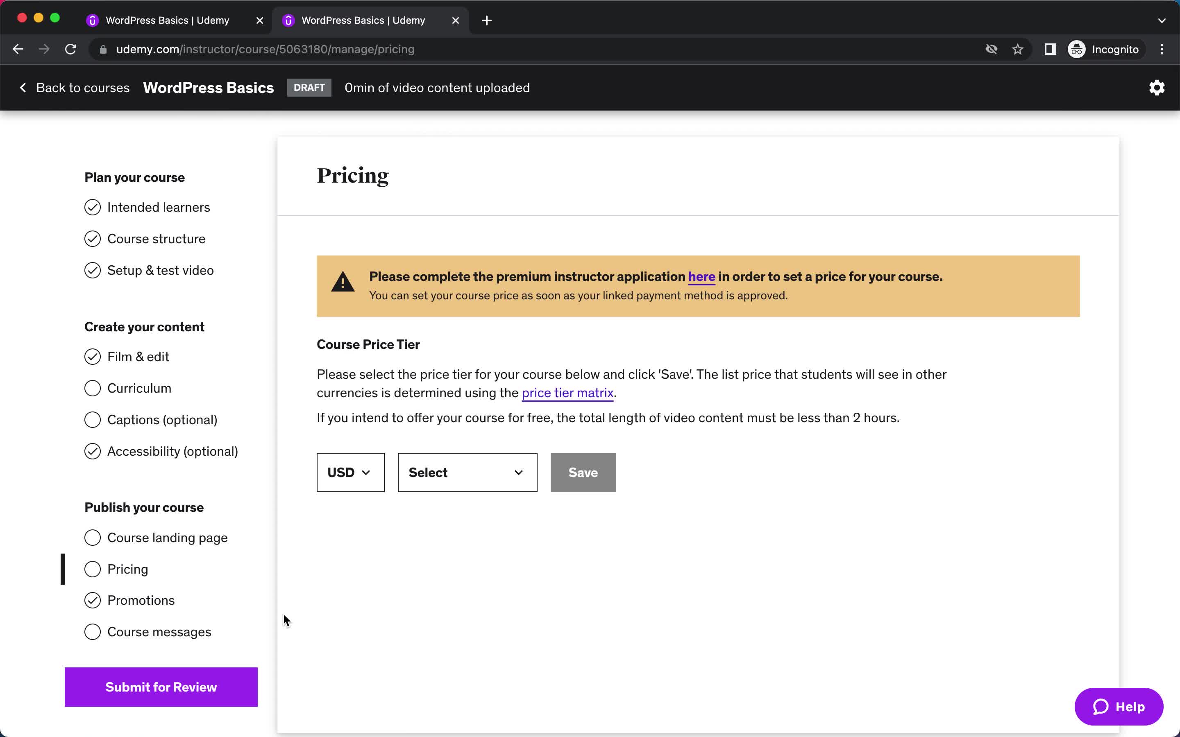Image resolution: width=1180 pixels, height=737 pixels.
Task: Click the Film & edit menu item
Action: click(x=138, y=357)
